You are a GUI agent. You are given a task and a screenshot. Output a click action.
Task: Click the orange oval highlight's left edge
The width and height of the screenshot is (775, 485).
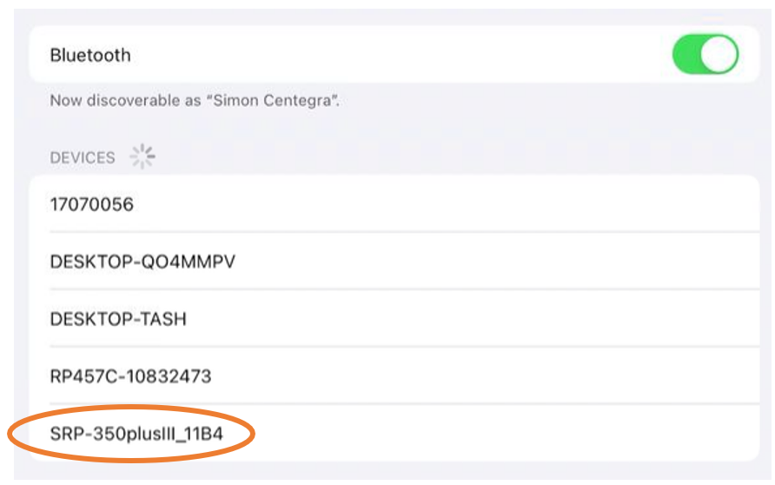pyautogui.click(x=11, y=433)
